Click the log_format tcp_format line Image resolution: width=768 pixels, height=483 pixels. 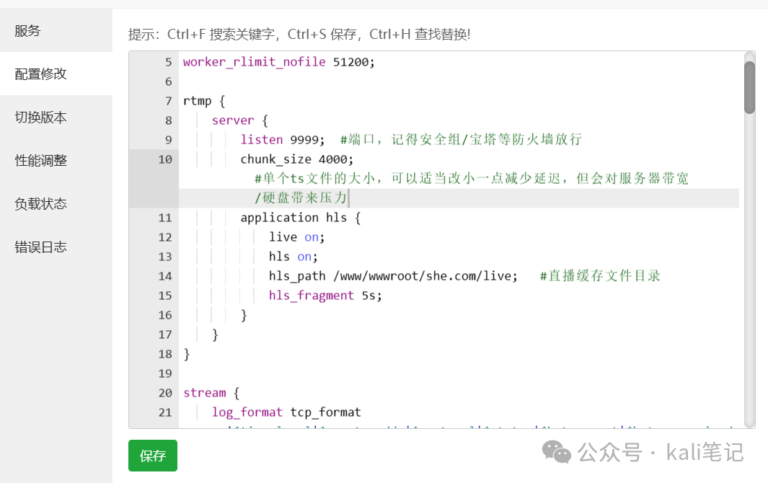[x=286, y=412]
